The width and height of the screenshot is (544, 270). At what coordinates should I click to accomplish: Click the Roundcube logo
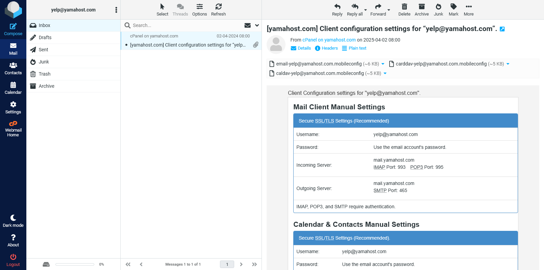13,10
